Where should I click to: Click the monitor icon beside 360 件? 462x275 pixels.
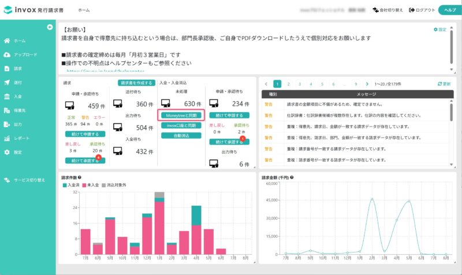(x=118, y=104)
